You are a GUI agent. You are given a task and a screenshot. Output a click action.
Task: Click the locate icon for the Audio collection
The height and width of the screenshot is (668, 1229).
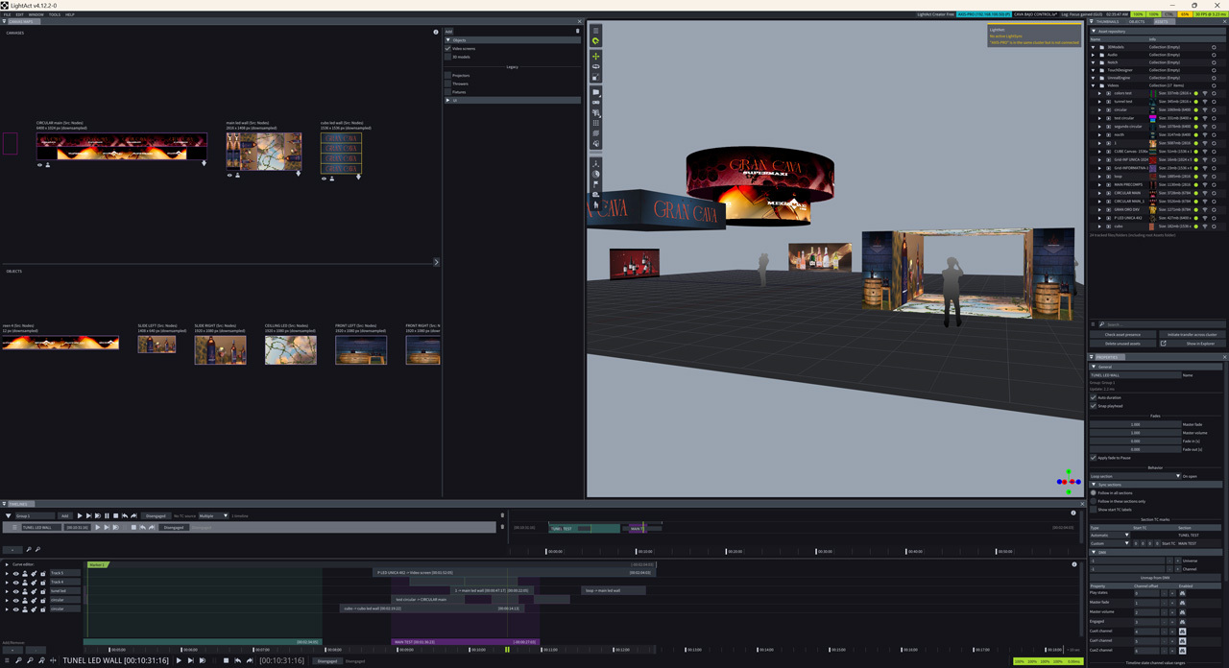click(x=1214, y=55)
